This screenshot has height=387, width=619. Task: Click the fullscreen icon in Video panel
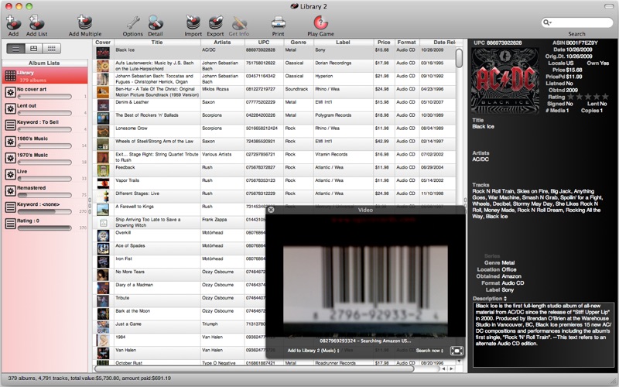click(457, 351)
